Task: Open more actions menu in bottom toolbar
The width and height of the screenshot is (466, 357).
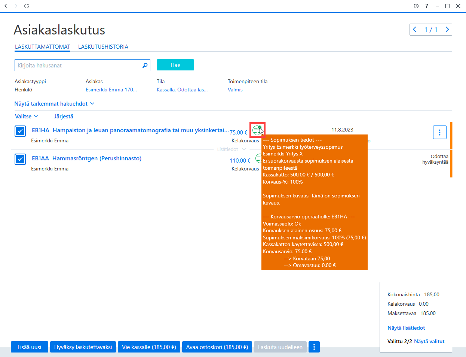Action: [314, 347]
